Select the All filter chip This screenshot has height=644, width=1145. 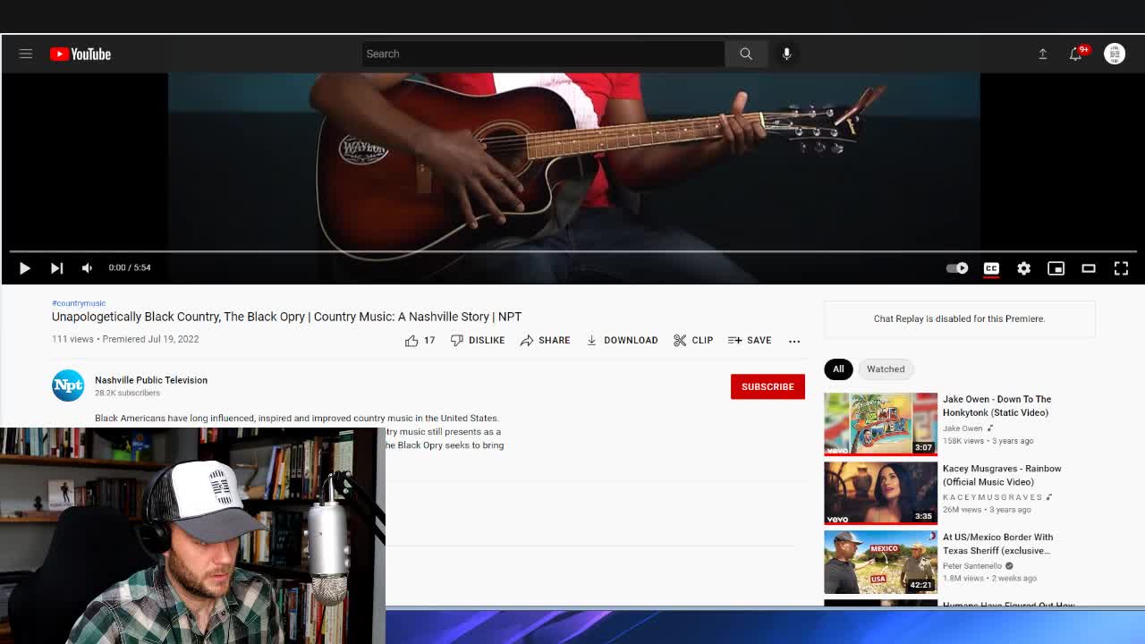tap(838, 369)
